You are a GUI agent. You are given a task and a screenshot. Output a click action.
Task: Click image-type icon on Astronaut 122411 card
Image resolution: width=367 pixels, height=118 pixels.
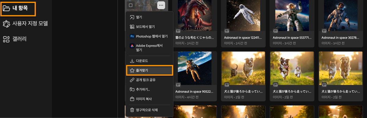click(227, 31)
